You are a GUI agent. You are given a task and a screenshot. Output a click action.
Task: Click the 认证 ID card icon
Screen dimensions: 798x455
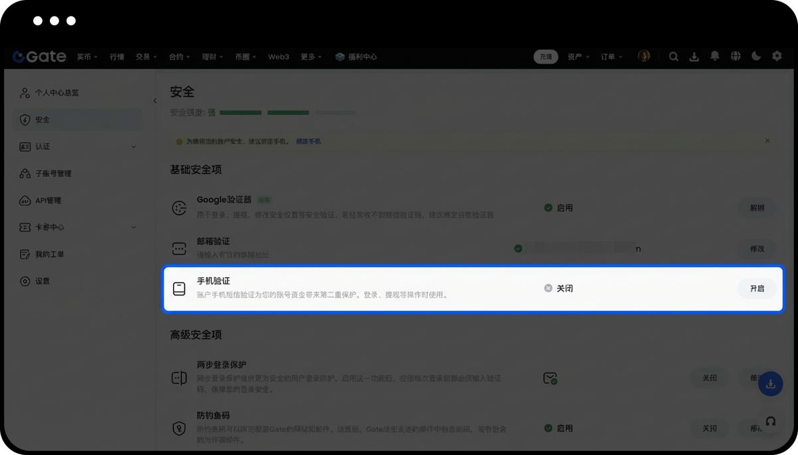pos(25,147)
